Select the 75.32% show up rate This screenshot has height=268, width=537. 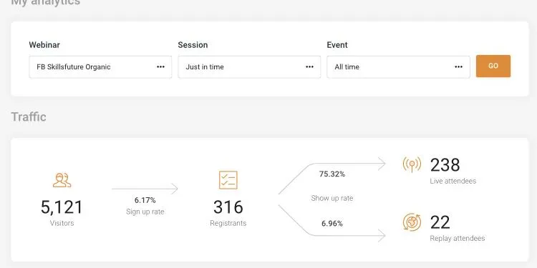(x=332, y=174)
